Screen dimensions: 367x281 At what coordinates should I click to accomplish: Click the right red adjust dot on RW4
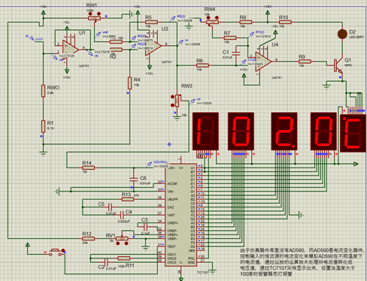(x=217, y=18)
